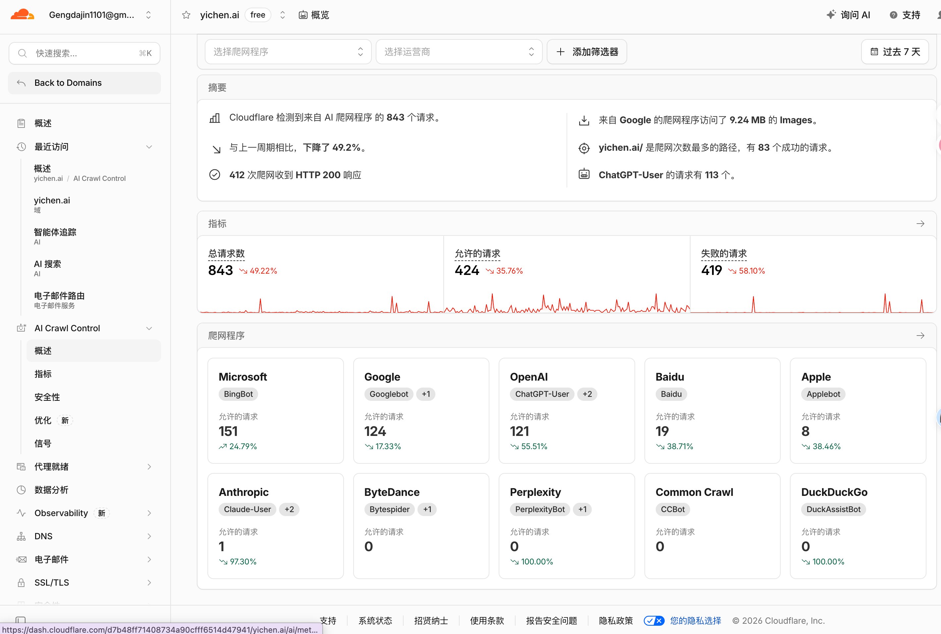This screenshot has height=634, width=941.
Task: Click the 数据分析 pie chart icon
Action: 22,490
